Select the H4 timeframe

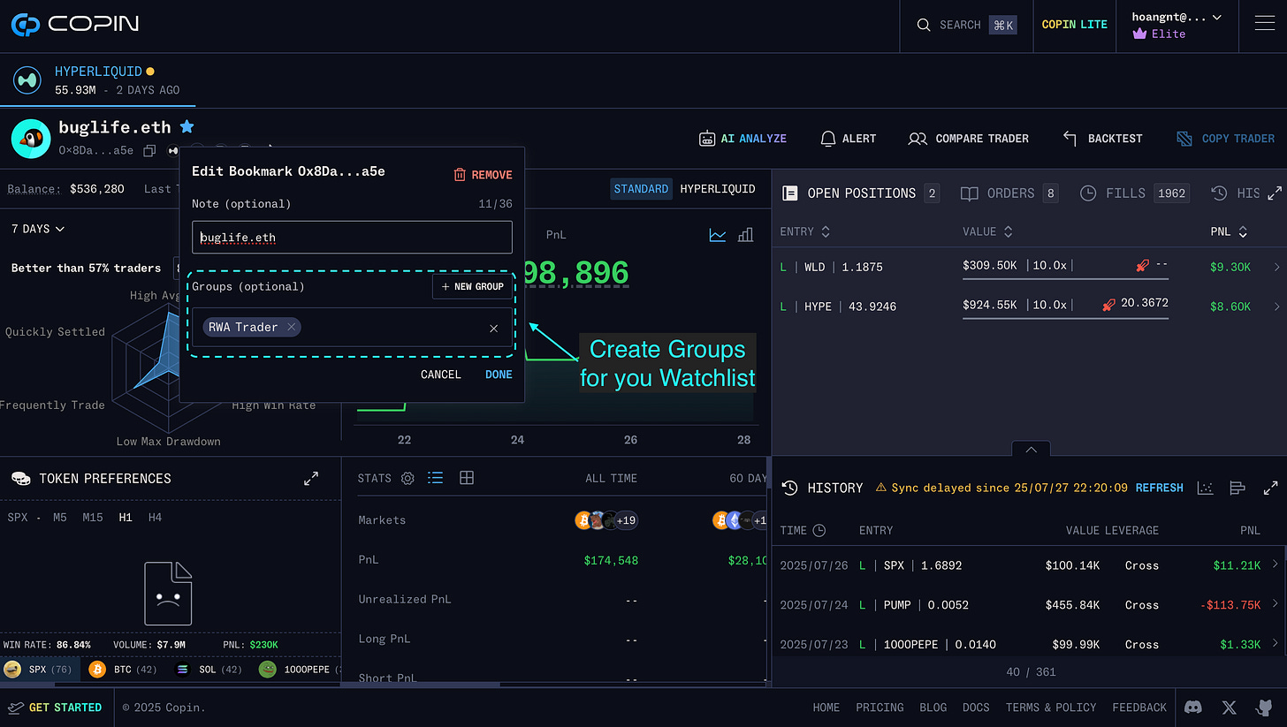(x=156, y=518)
